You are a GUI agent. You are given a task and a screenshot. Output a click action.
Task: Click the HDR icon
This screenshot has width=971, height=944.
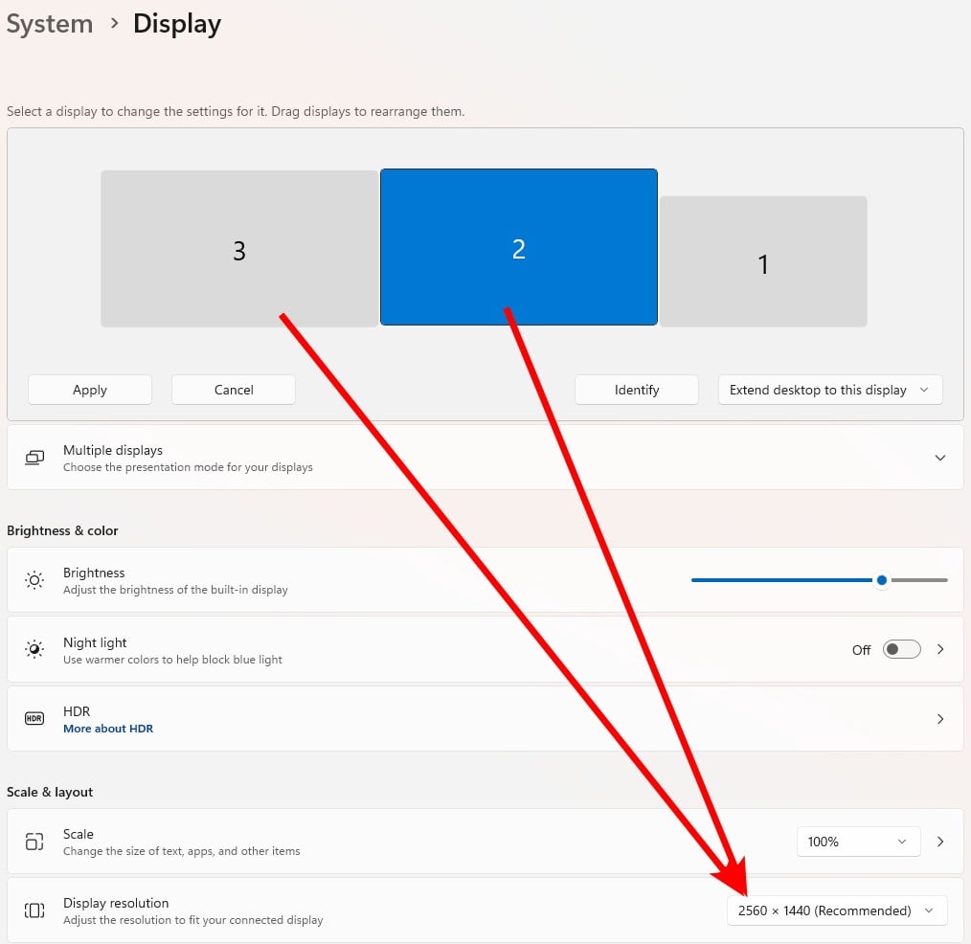pos(34,719)
